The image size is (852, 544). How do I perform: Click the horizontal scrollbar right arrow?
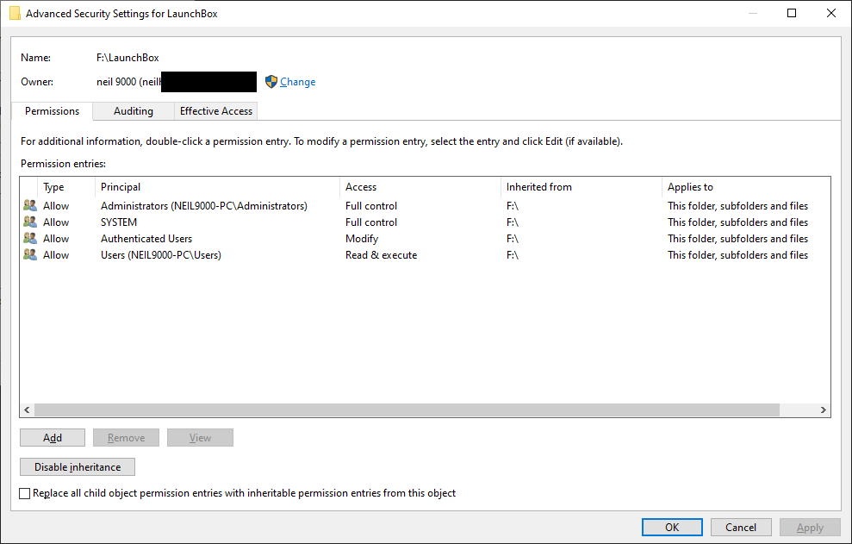(x=824, y=410)
